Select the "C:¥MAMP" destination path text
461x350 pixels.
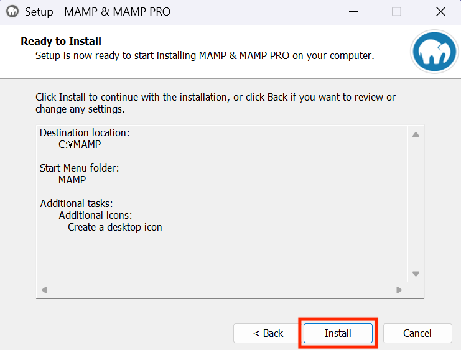pyautogui.click(x=80, y=145)
